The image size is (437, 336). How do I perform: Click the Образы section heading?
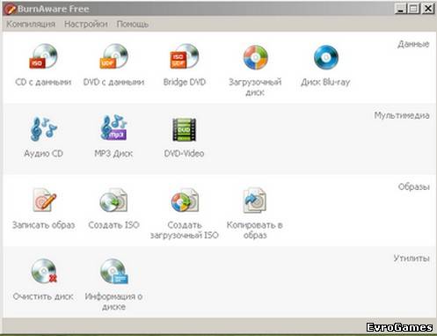(x=414, y=186)
